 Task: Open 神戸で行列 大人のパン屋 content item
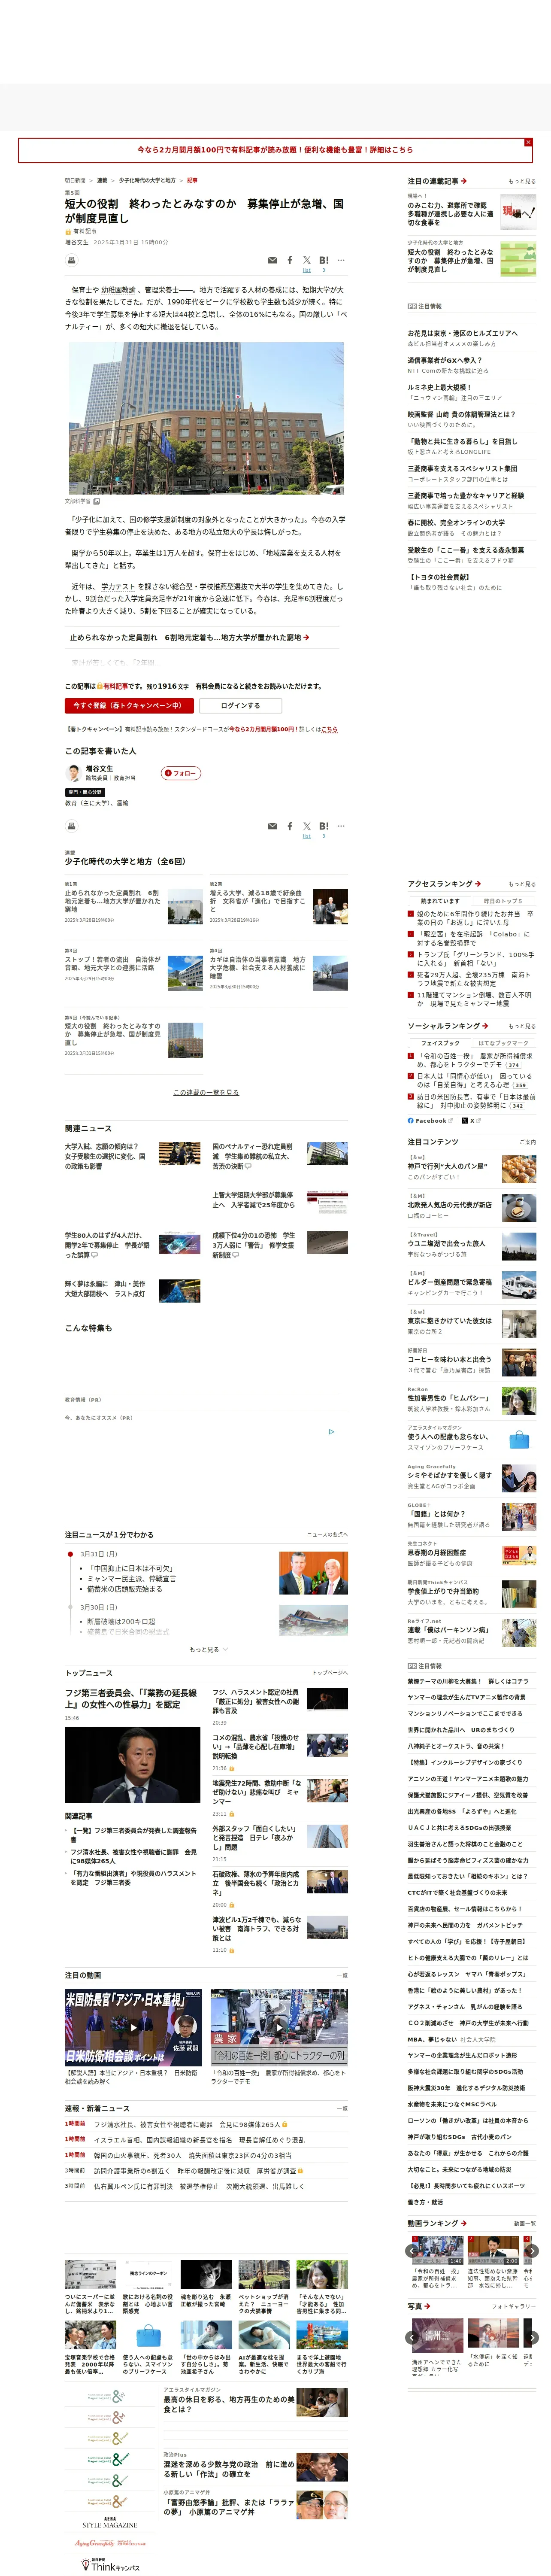pos(471,1170)
